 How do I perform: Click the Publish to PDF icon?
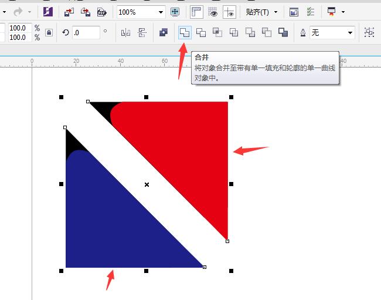click(x=102, y=12)
